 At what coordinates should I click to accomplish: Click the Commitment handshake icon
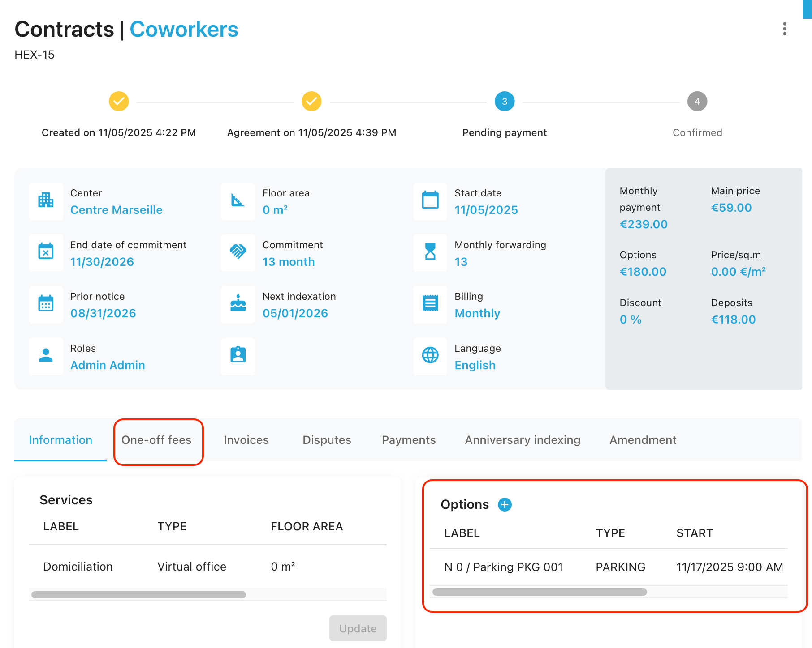238,252
